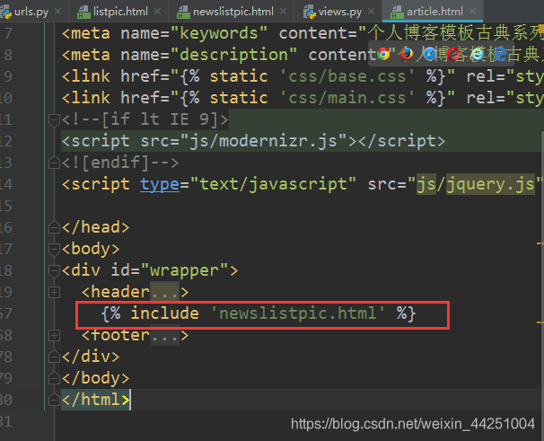The height and width of the screenshot is (441, 544).
Task: Collapse the div wrapper fold
Action: (54, 271)
